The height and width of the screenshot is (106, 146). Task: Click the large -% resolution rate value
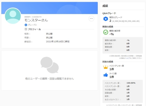pos(112,34)
